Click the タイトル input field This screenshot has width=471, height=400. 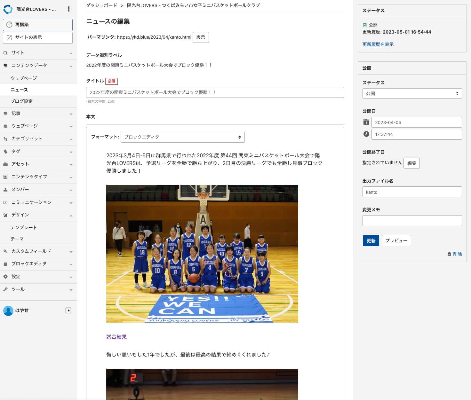click(x=215, y=92)
